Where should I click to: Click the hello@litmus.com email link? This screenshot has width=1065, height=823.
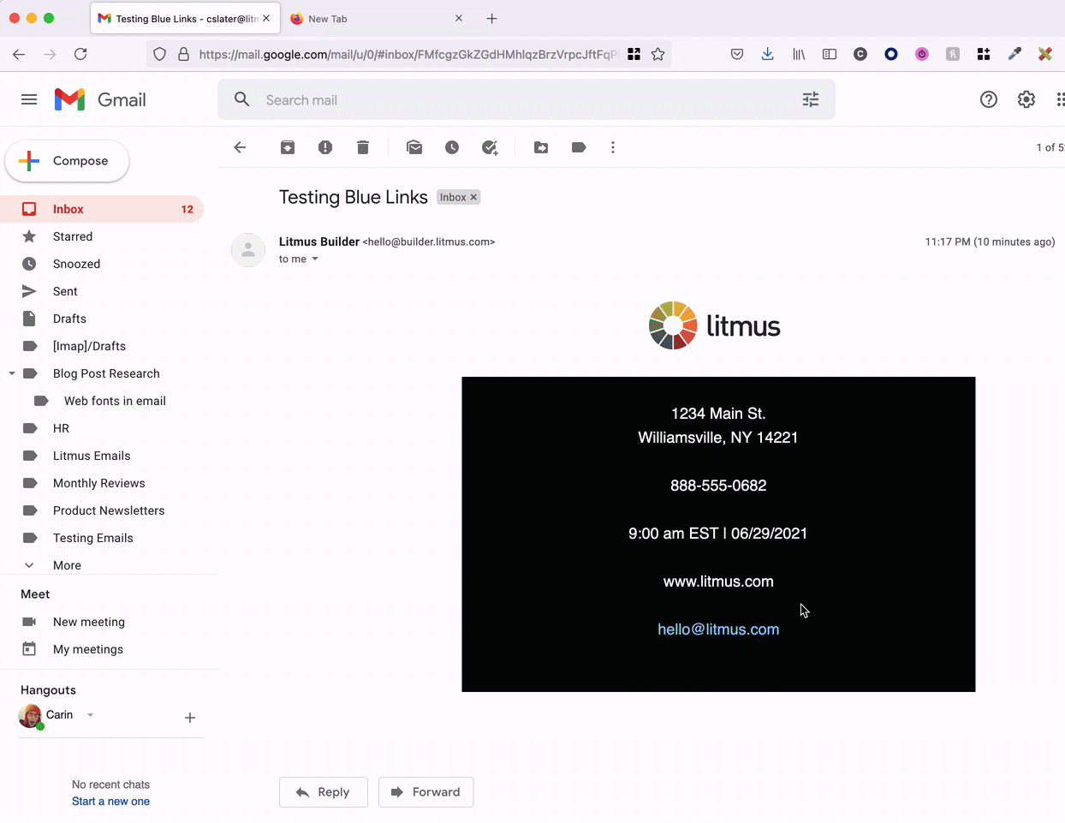pyautogui.click(x=718, y=629)
